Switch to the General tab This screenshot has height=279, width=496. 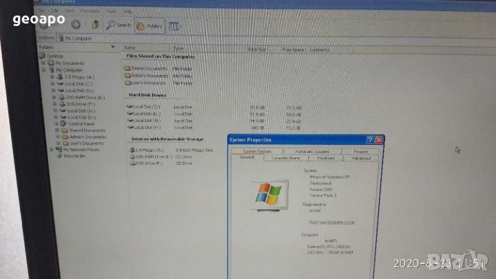point(247,157)
